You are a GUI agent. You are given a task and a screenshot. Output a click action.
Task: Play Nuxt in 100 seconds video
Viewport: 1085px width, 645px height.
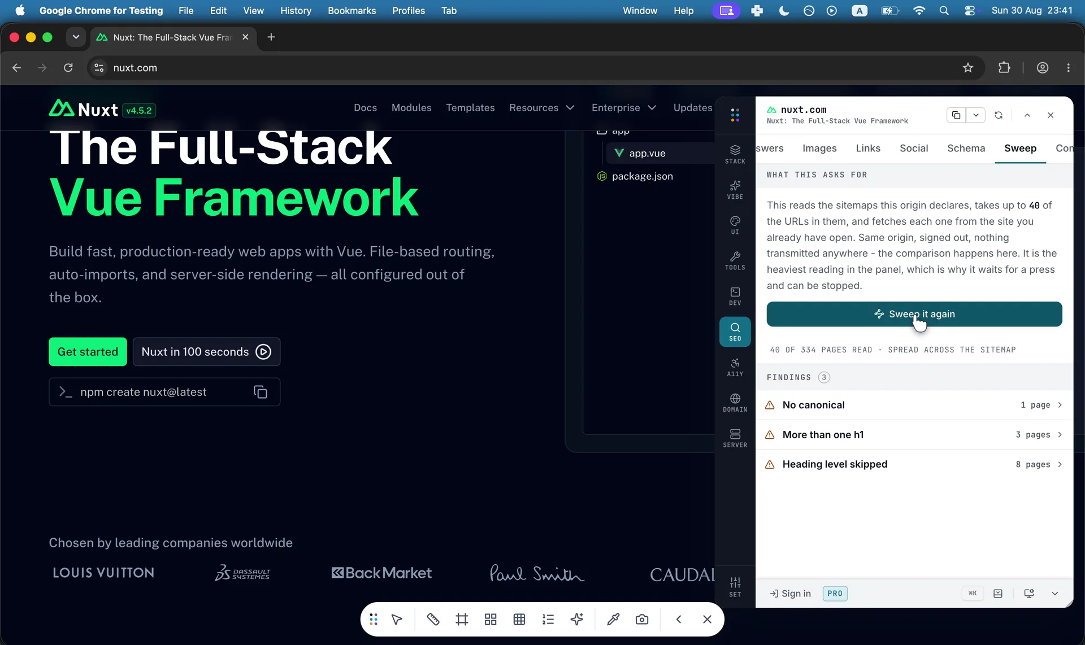click(206, 352)
